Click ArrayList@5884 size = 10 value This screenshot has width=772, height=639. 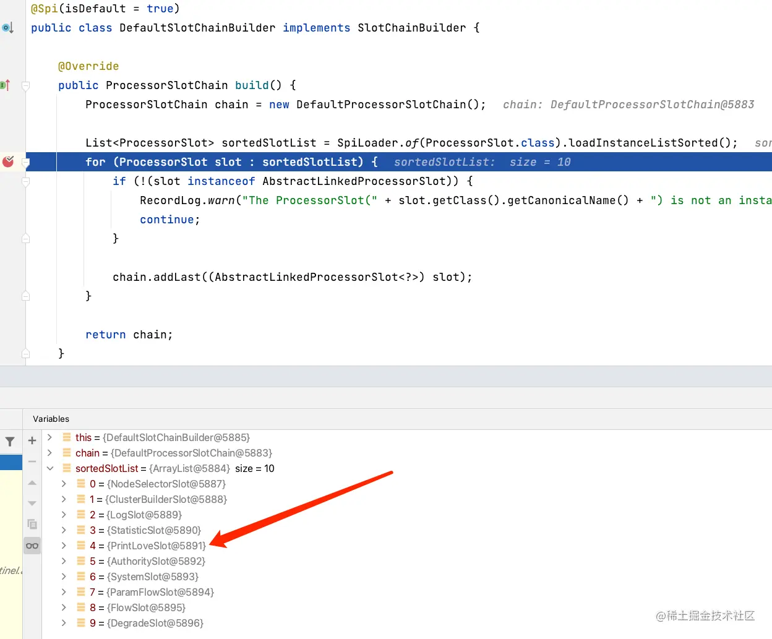coord(212,468)
